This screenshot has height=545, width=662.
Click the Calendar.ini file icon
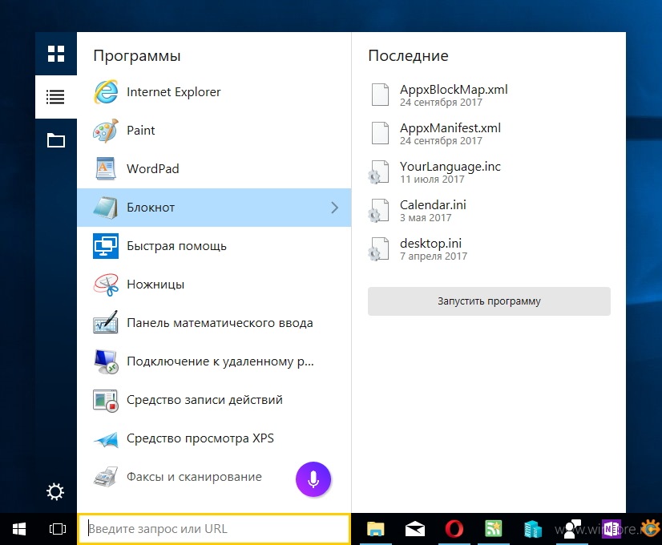click(x=378, y=210)
